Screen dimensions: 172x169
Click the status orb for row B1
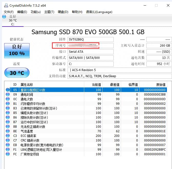click(x=8, y=103)
